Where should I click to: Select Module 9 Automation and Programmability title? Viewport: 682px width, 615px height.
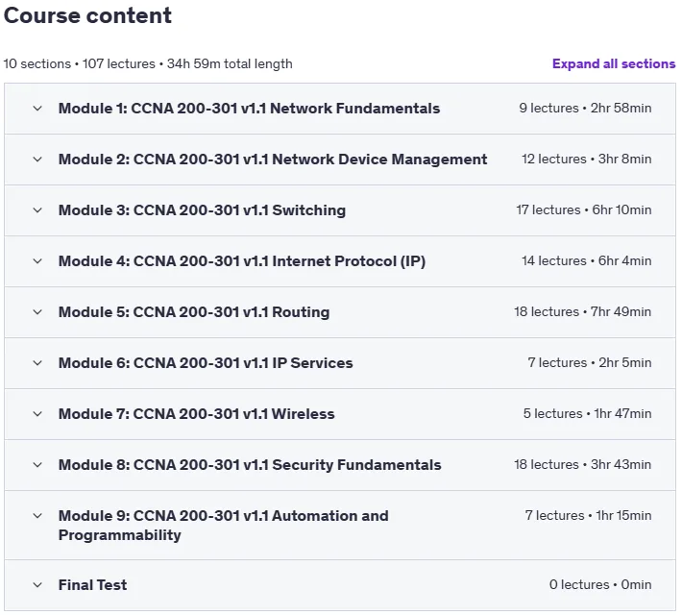pyautogui.click(x=224, y=526)
